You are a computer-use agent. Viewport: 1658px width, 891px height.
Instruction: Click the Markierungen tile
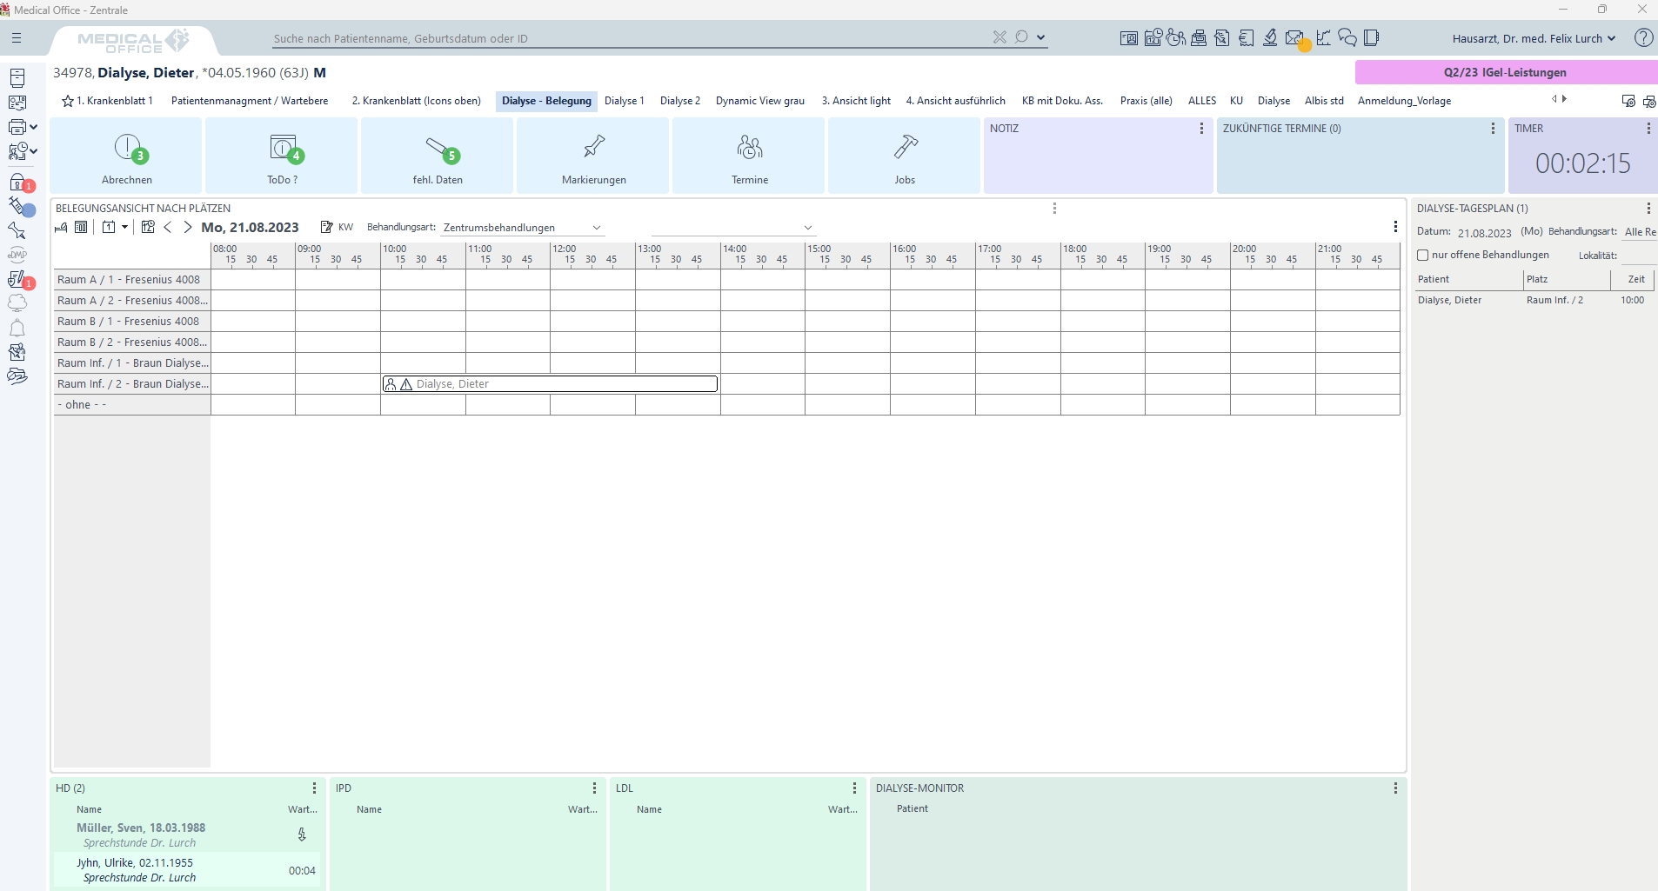click(x=593, y=156)
